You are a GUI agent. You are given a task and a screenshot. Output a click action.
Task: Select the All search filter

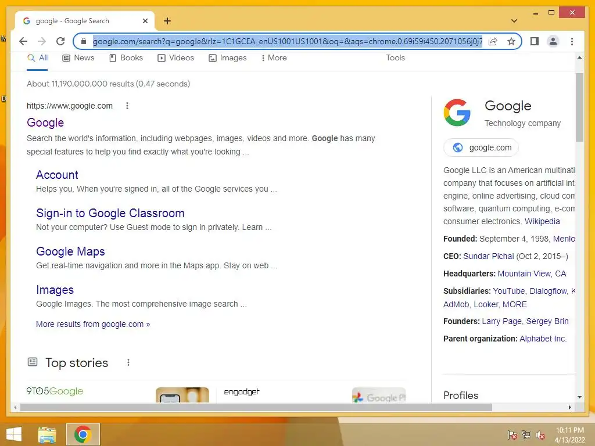pyautogui.click(x=37, y=58)
